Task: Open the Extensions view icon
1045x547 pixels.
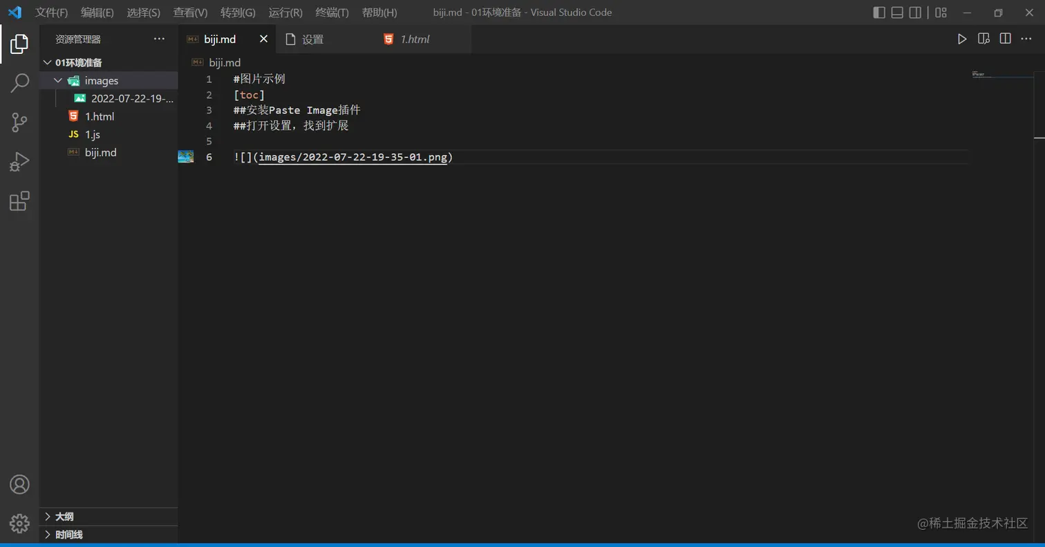Action: coord(19,201)
